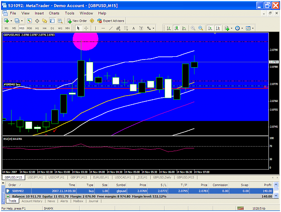Select the Fibonacci retracement tool
281x212 pixels.
[x=126, y=28]
